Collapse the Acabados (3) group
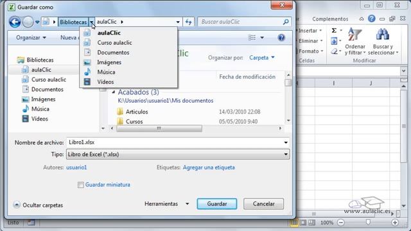411x231 pixels. (114, 92)
